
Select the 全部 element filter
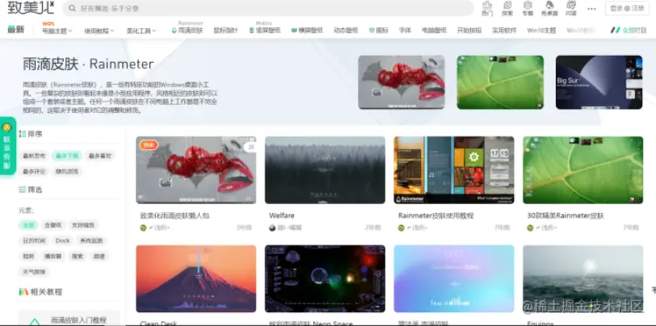(28, 225)
